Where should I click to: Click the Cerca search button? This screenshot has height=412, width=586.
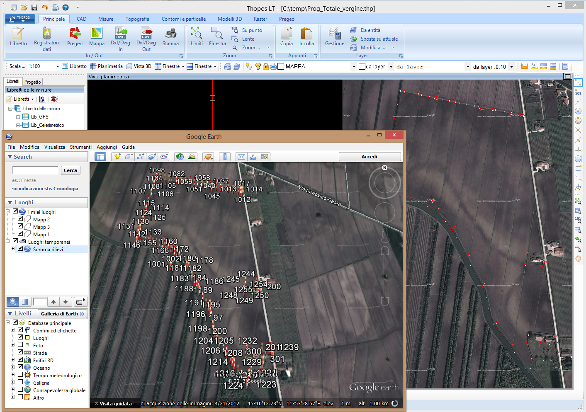(71, 170)
